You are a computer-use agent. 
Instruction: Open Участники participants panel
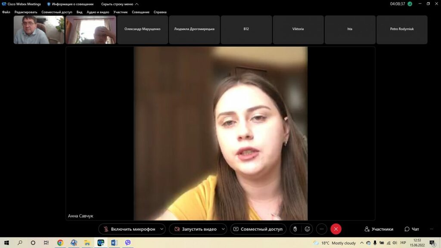click(x=379, y=229)
